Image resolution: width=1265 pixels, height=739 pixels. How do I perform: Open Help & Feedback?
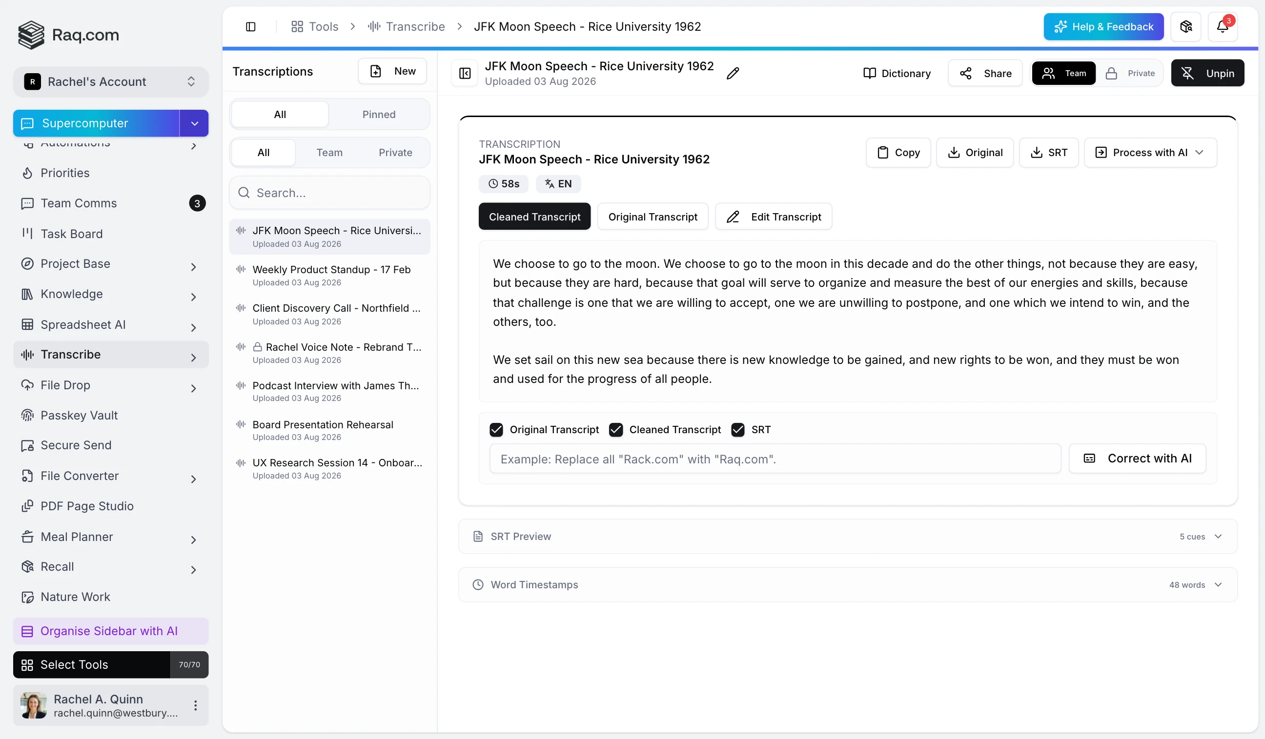(x=1103, y=27)
